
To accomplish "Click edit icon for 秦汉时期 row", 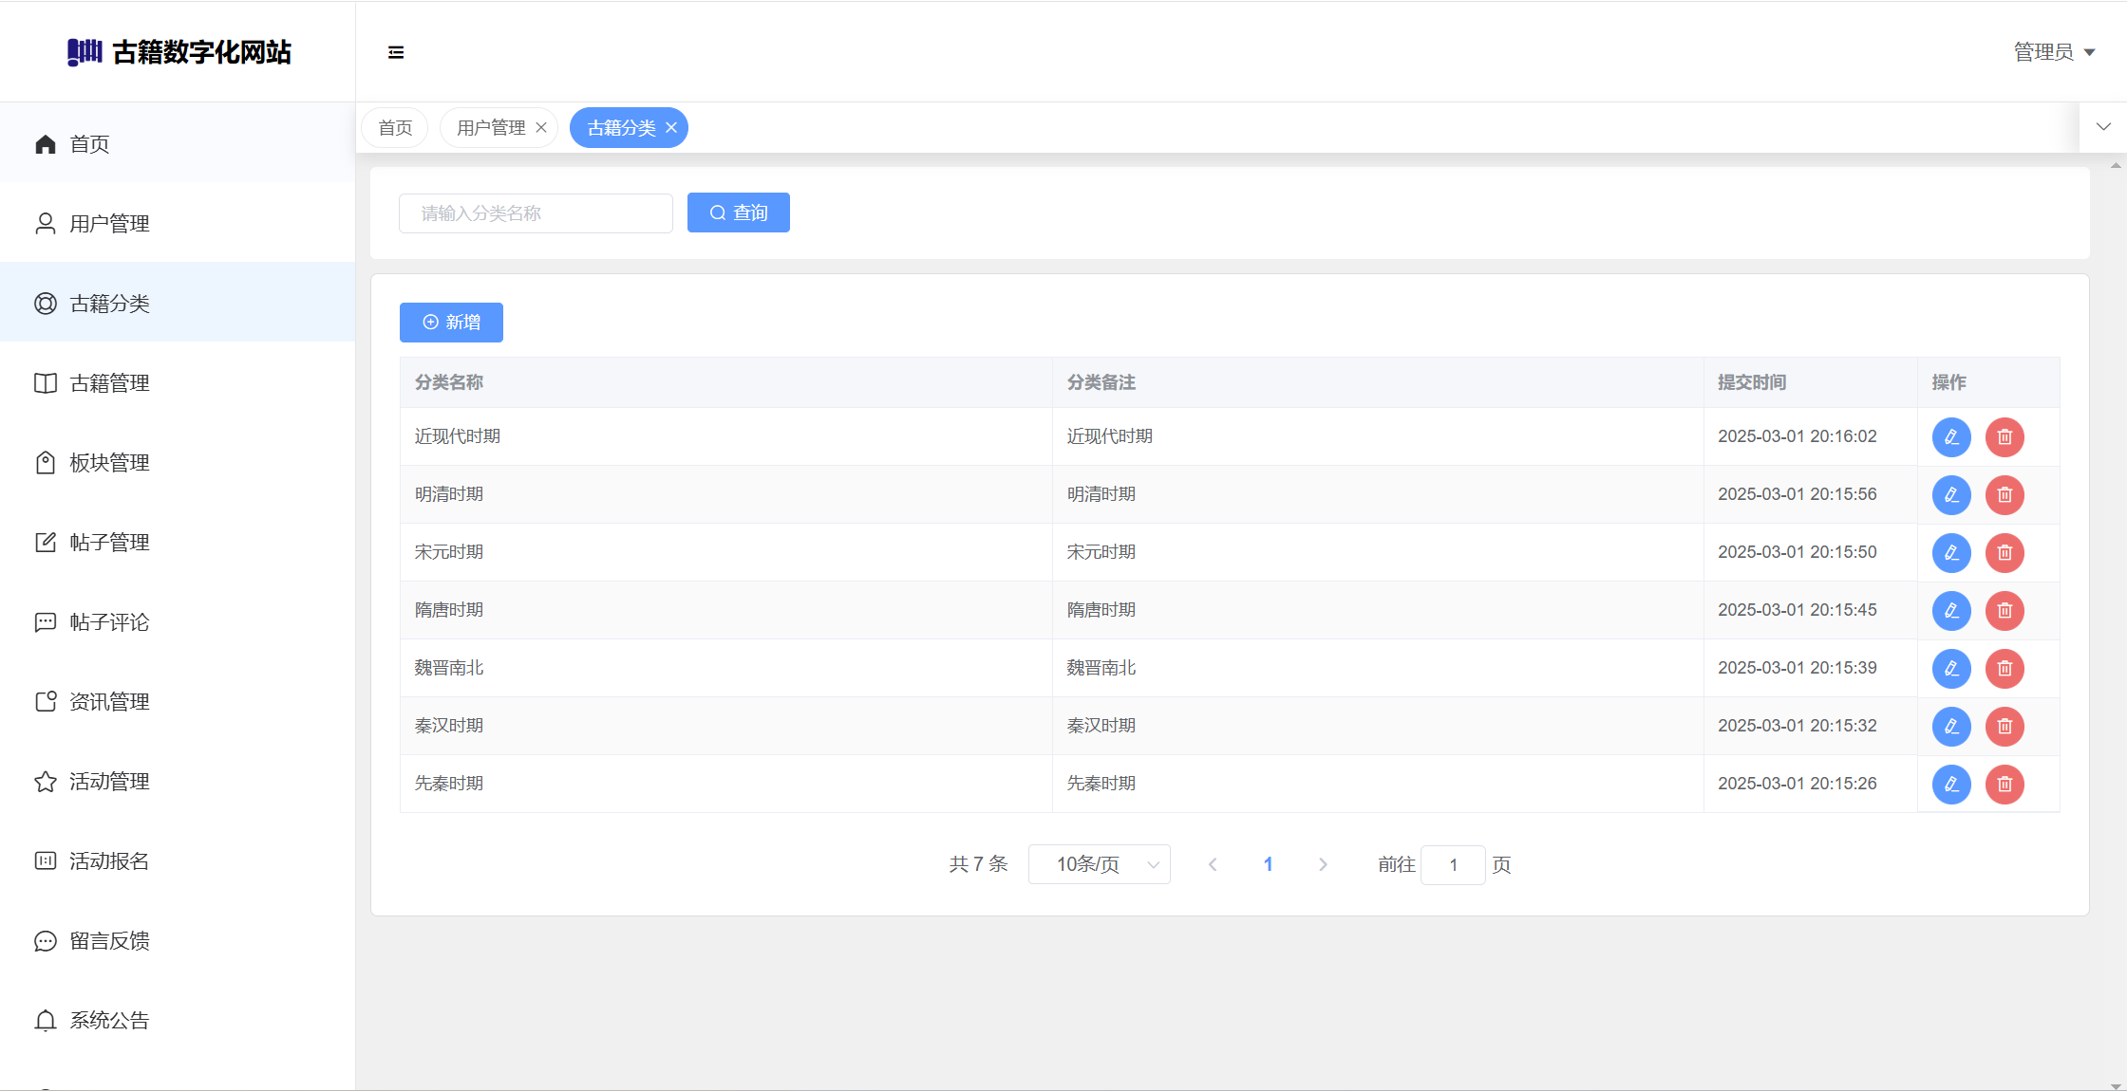I will click(x=1951, y=727).
